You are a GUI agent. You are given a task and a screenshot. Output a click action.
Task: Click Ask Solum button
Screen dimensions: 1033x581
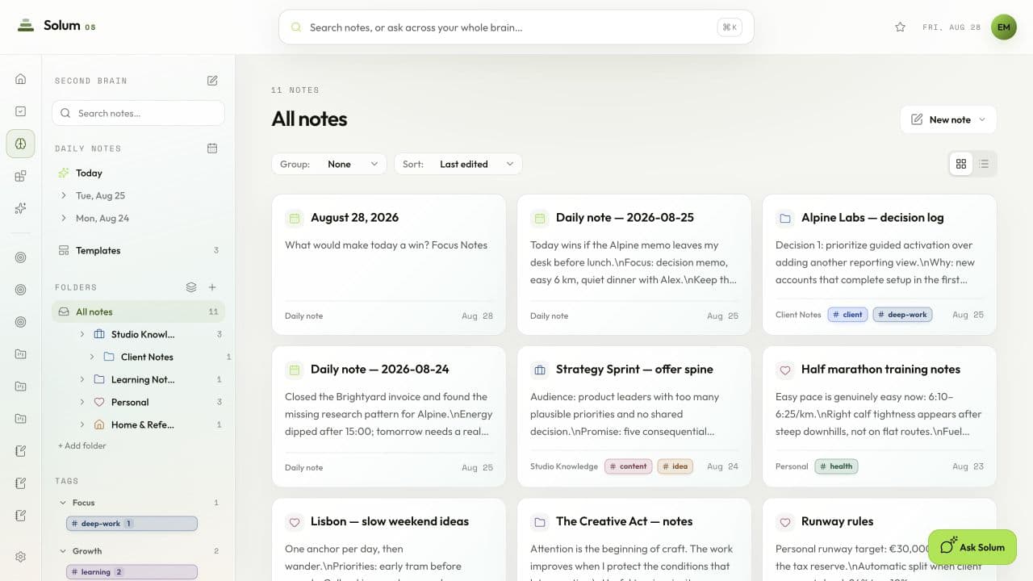click(972, 547)
